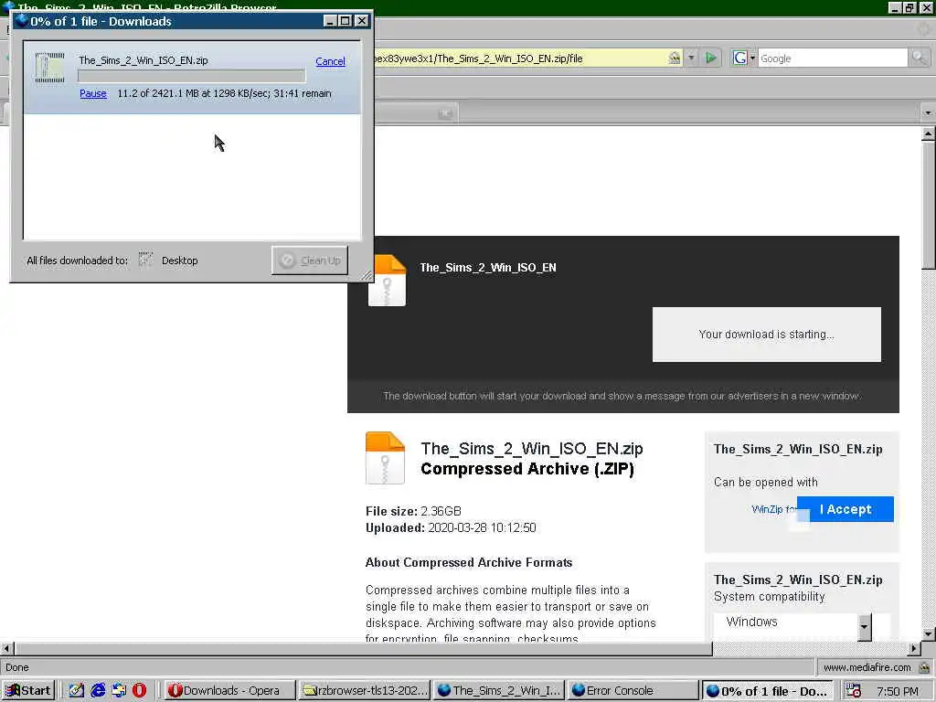
Task: Click the zip file icon in Downloads list
Action: click(49, 68)
